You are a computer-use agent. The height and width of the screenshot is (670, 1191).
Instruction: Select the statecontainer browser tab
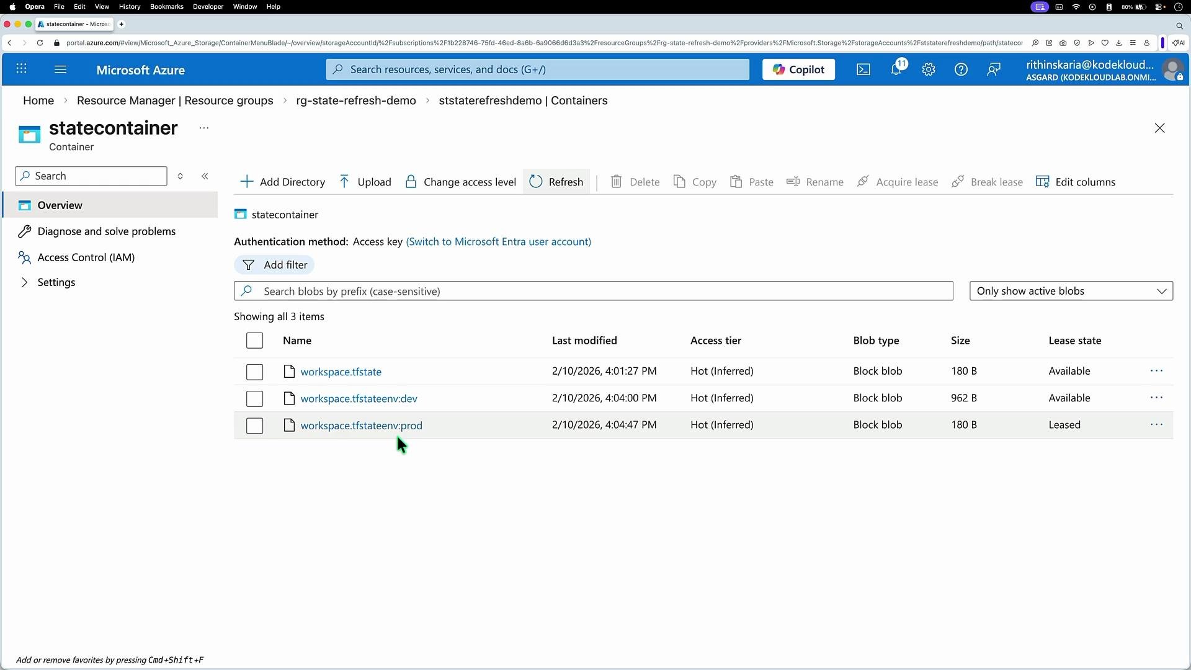[74, 24]
